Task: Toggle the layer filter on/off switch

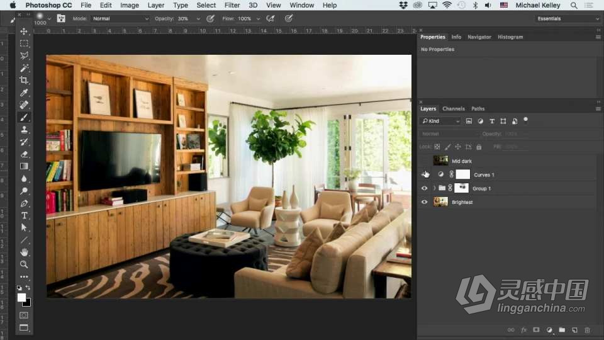Action: click(526, 120)
